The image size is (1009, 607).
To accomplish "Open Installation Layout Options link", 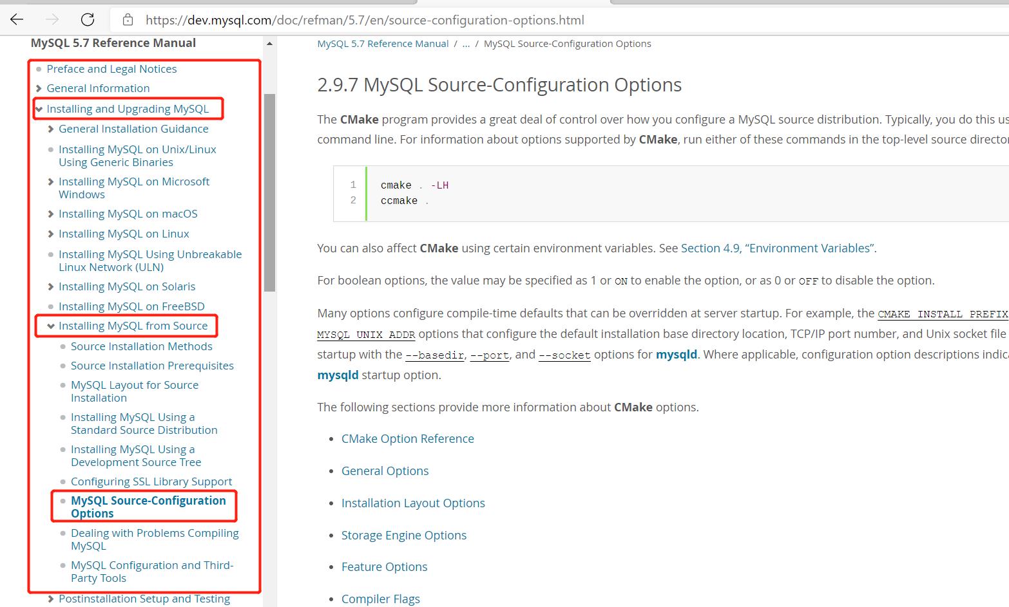I will tap(413, 503).
